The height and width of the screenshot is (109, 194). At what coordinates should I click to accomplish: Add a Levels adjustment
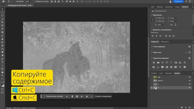point(158,63)
